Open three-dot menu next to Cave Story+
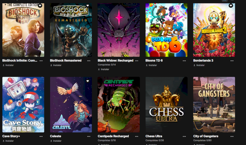This screenshot has height=145, width=246. (x=41, y=136)
